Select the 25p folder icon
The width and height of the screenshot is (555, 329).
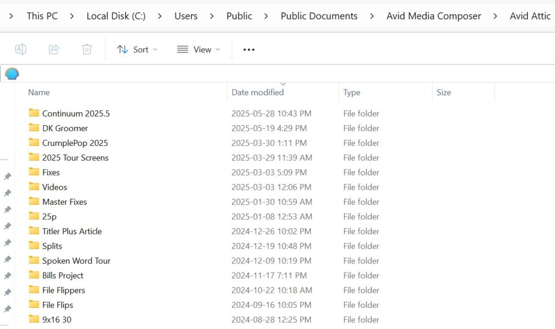coord(34,216)
